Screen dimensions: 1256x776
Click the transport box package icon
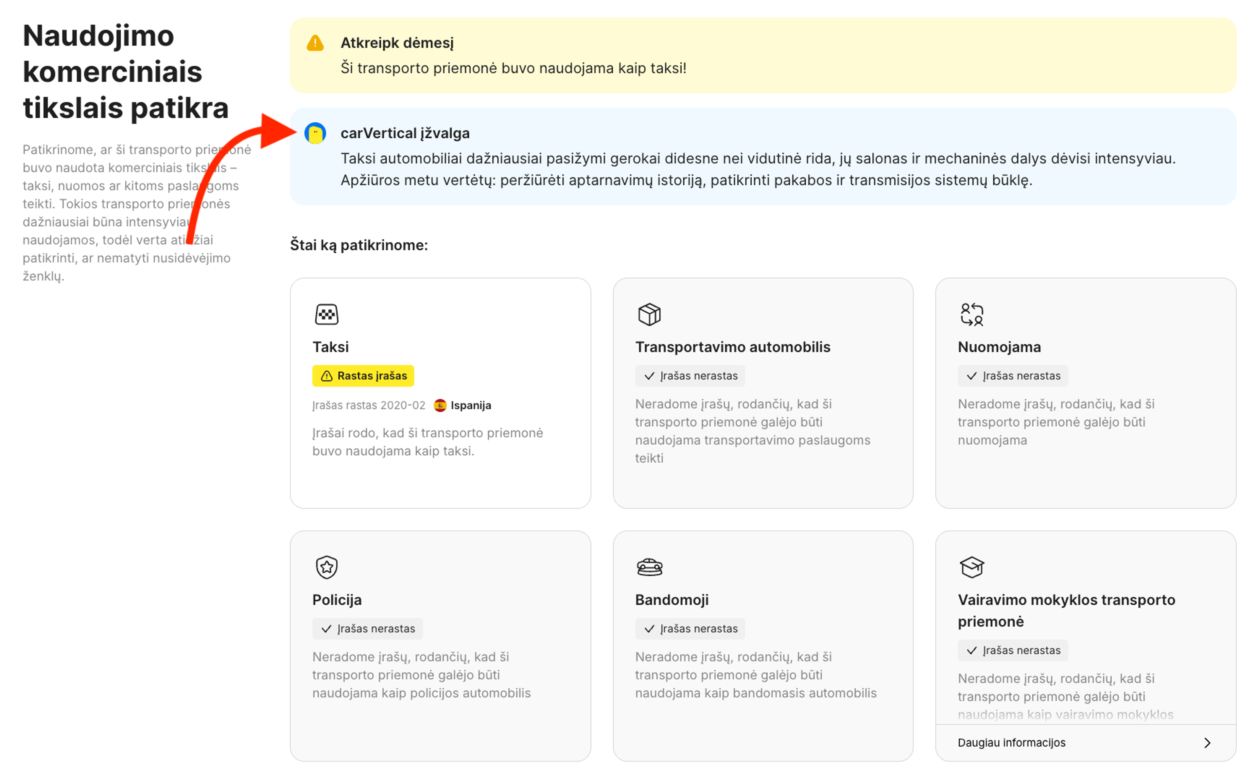pyautogui.click(x=649, y=314)
